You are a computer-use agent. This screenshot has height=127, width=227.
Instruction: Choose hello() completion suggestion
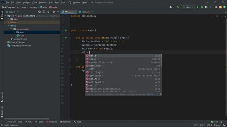pos(123,56)
